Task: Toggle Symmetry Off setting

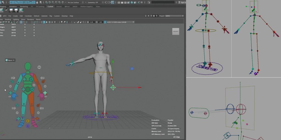Action: 93,2
